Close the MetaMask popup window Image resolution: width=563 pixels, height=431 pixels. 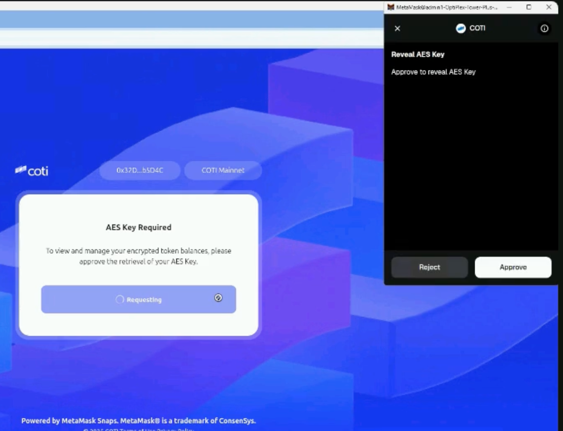click(549, 7)
